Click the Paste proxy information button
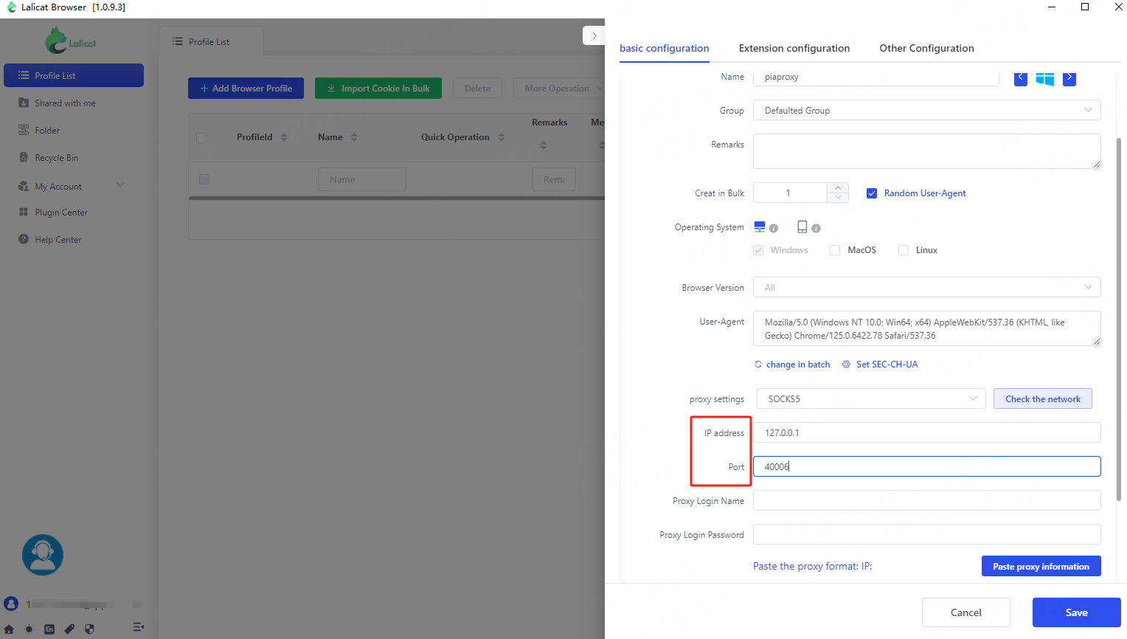This screenshot has height=639, width=1127. click(1041, 567)
